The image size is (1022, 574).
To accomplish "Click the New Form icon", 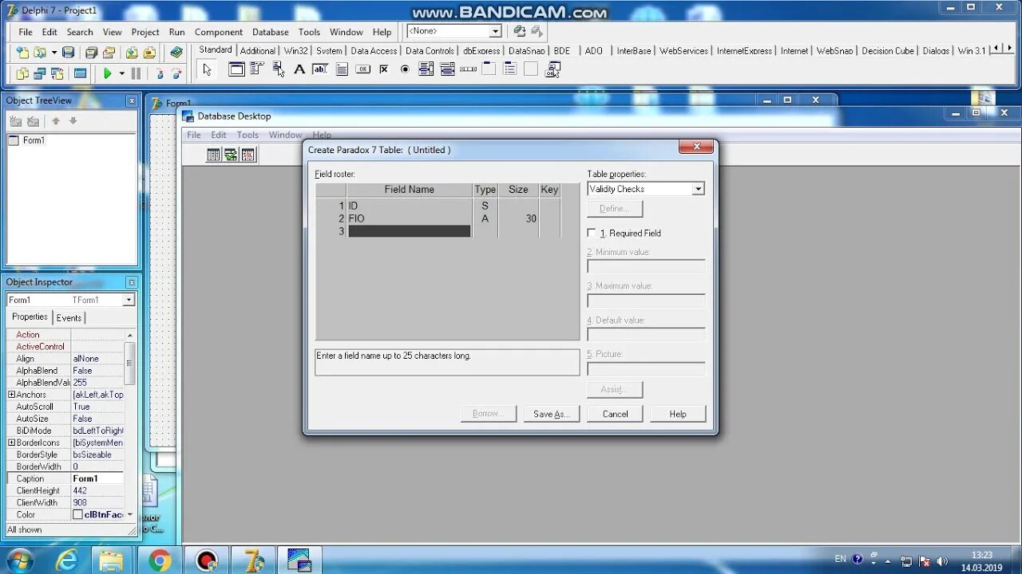I will click(x=80, y=73).
